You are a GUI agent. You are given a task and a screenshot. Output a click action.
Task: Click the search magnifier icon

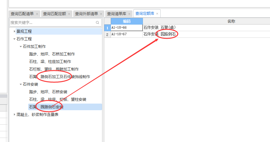pyautogui.click(x=98, y=22)
